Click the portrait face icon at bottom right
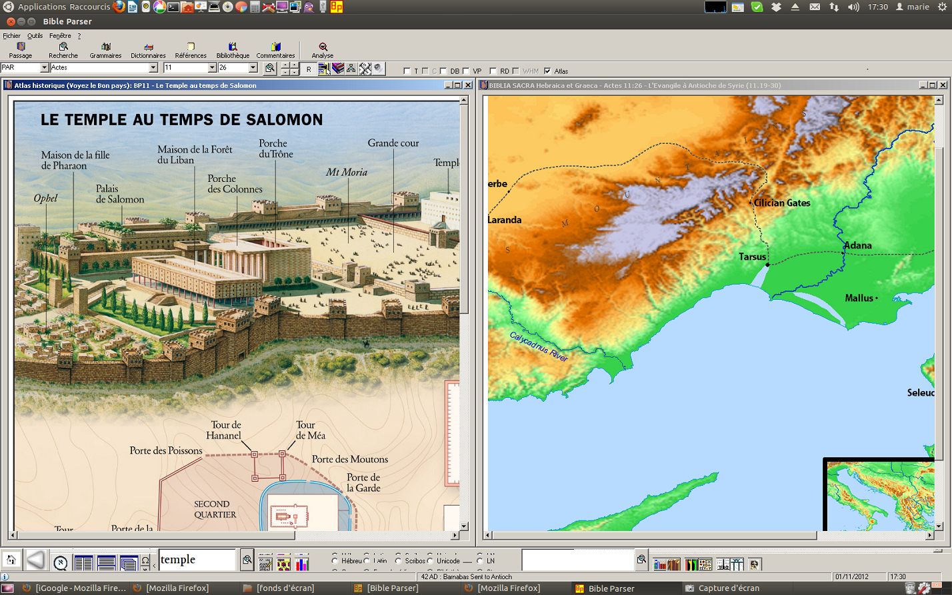The image size is (952, 595). (x=754, y=564)
